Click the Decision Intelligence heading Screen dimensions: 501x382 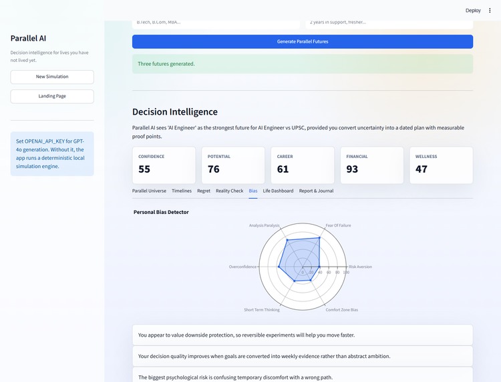pos(175,112)
